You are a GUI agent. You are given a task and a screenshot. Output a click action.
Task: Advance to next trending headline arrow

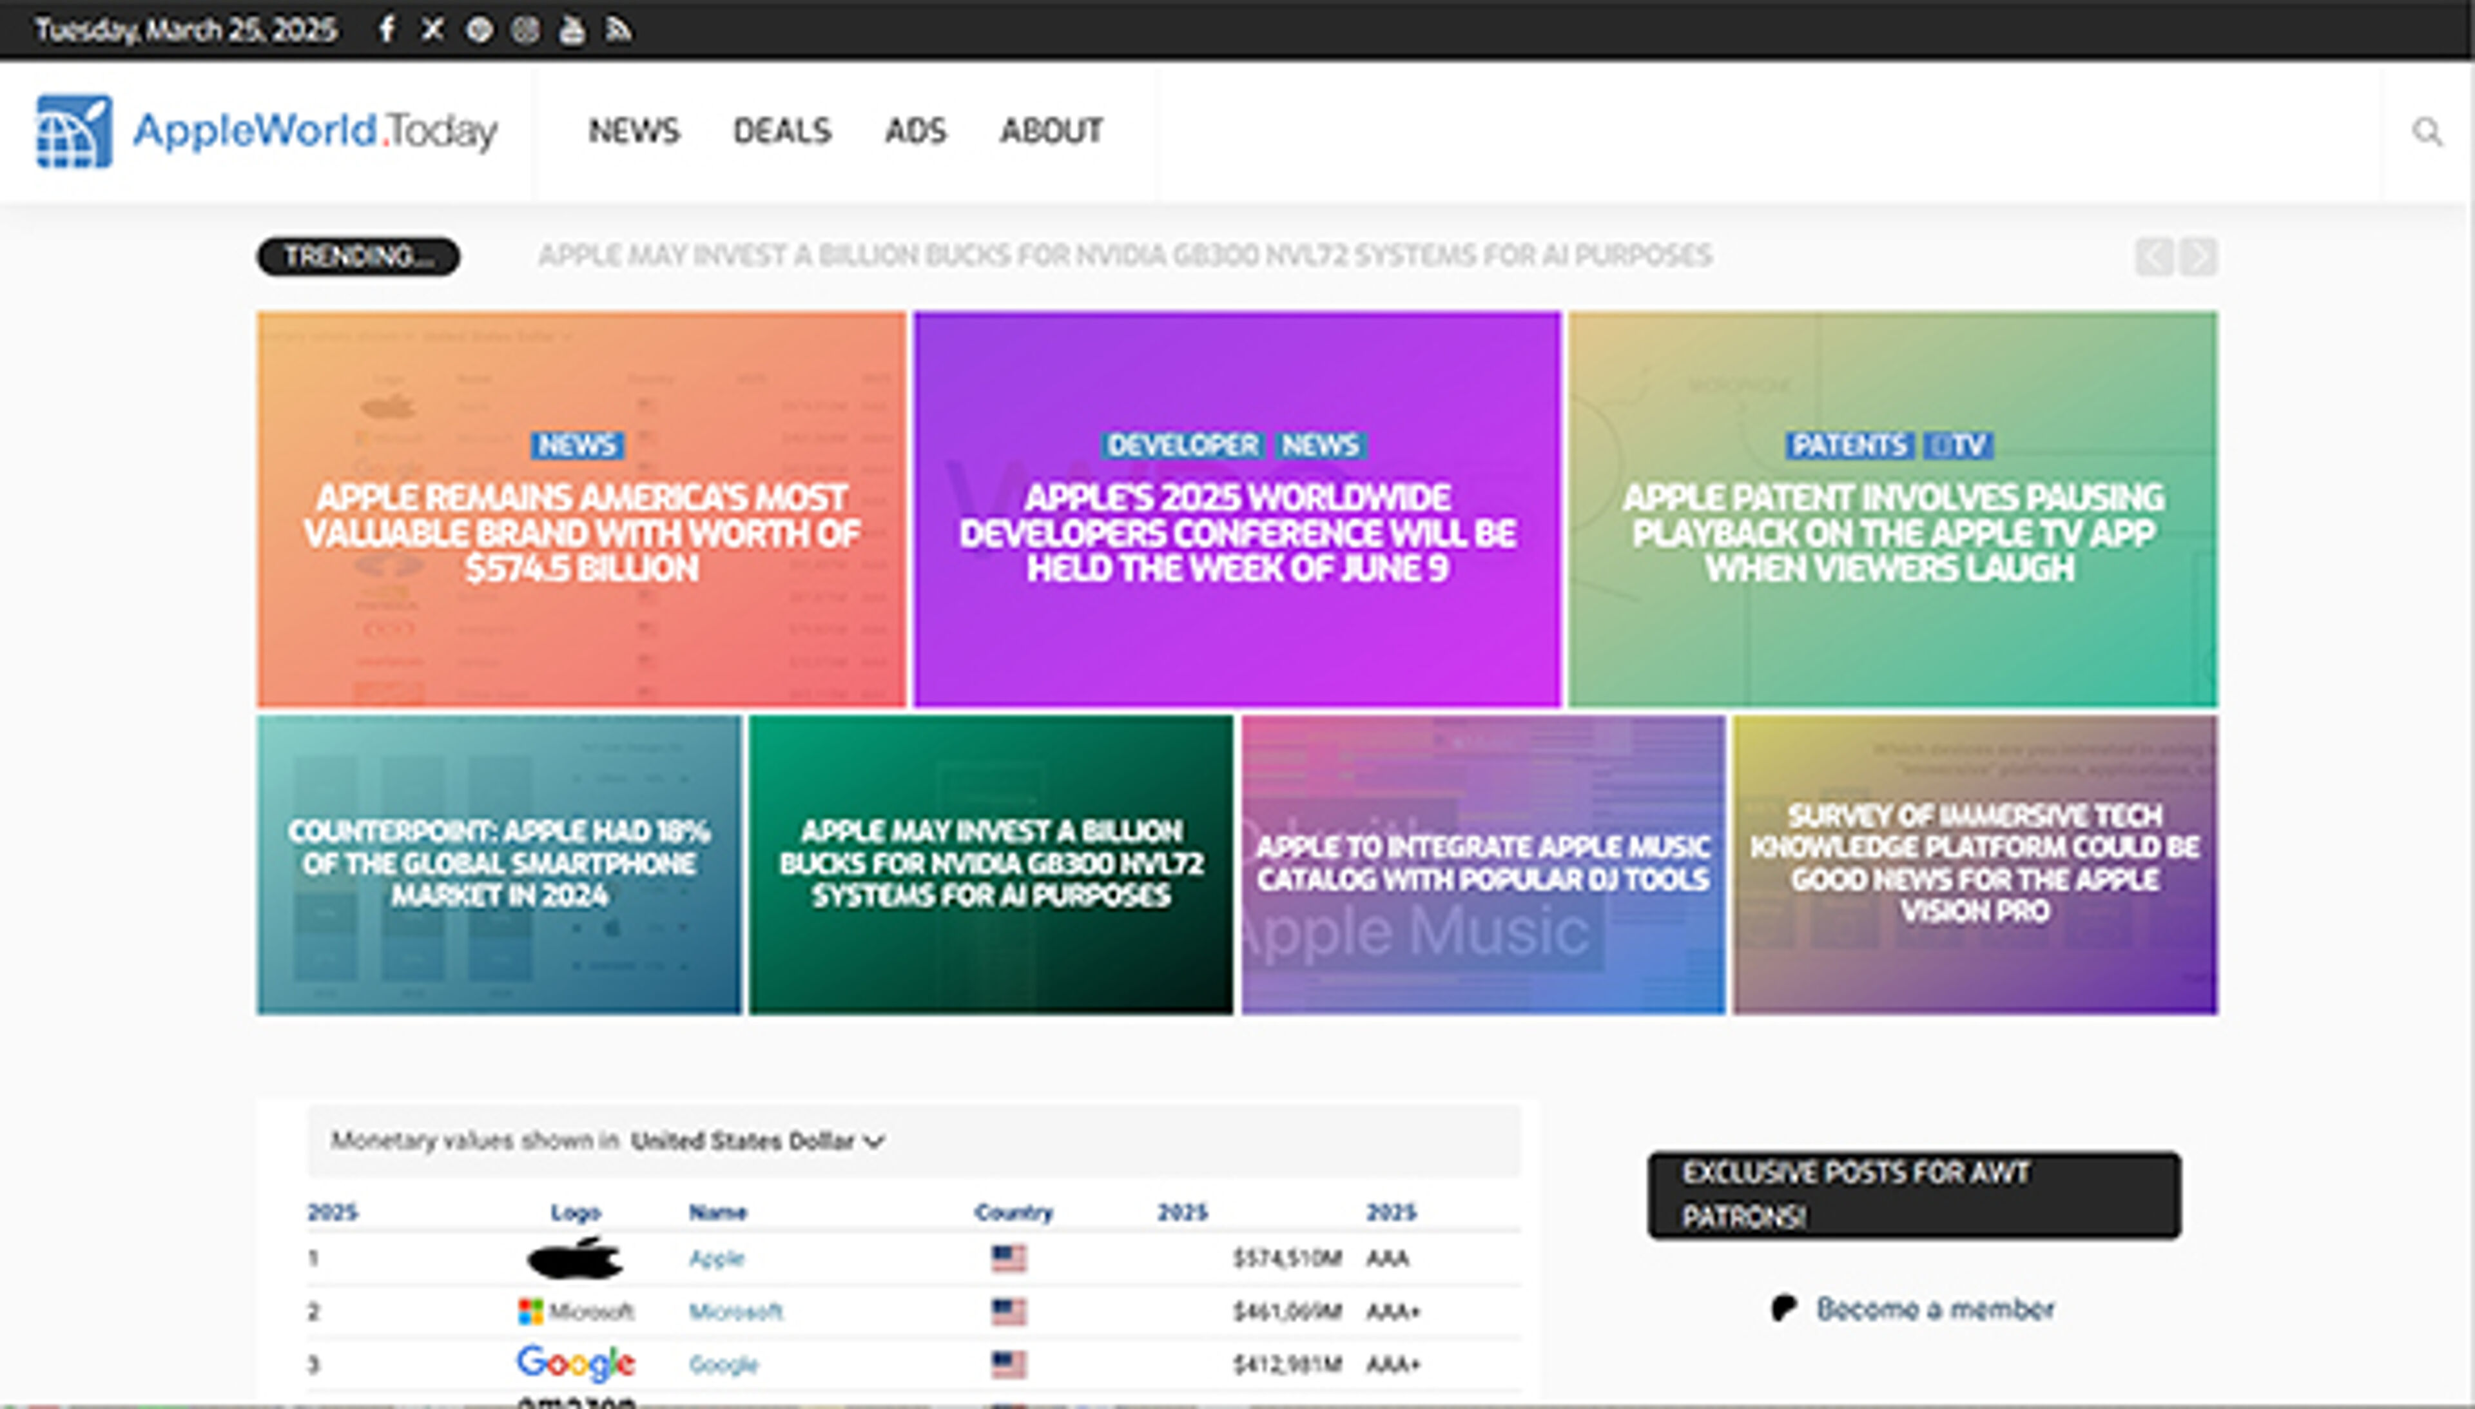point(2199,257)
